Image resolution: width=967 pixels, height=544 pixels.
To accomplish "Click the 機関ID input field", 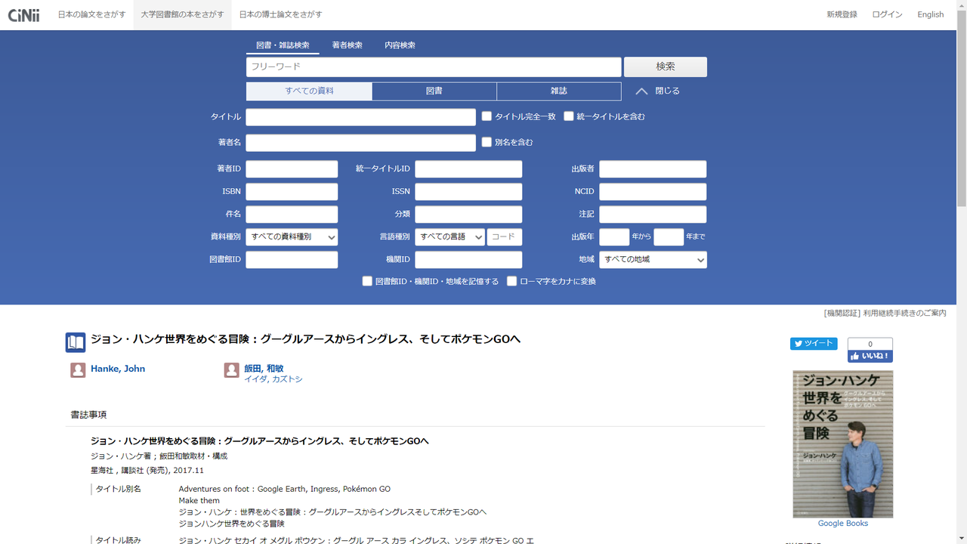I will [x=468, y=259].
